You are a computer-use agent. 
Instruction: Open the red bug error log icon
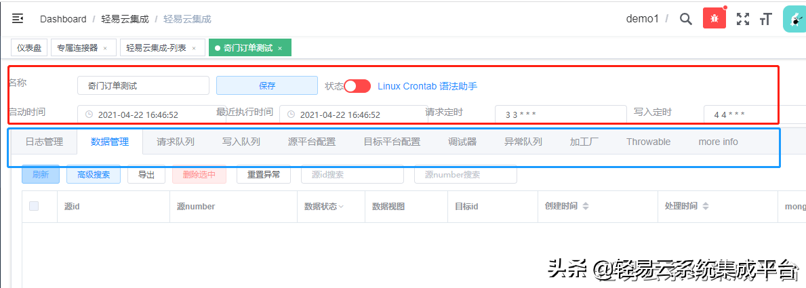click(x=714, y=19)
